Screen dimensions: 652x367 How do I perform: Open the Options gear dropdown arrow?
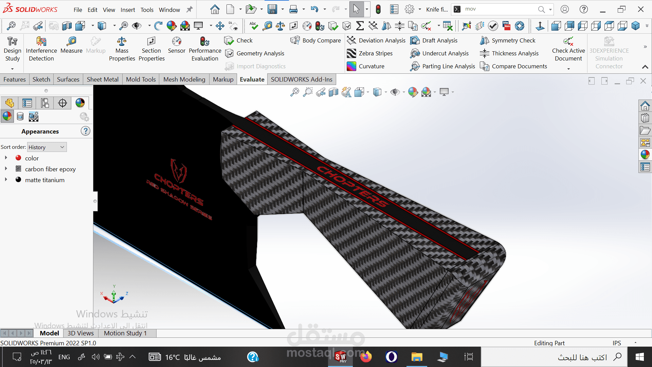[x=420, y=10]
